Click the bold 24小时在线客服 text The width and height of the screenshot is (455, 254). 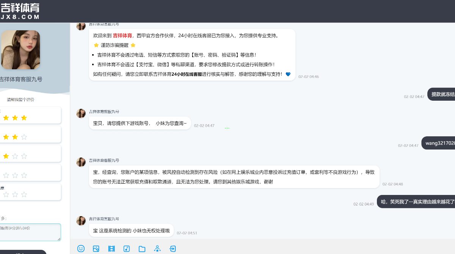click(x=187, y=74)
